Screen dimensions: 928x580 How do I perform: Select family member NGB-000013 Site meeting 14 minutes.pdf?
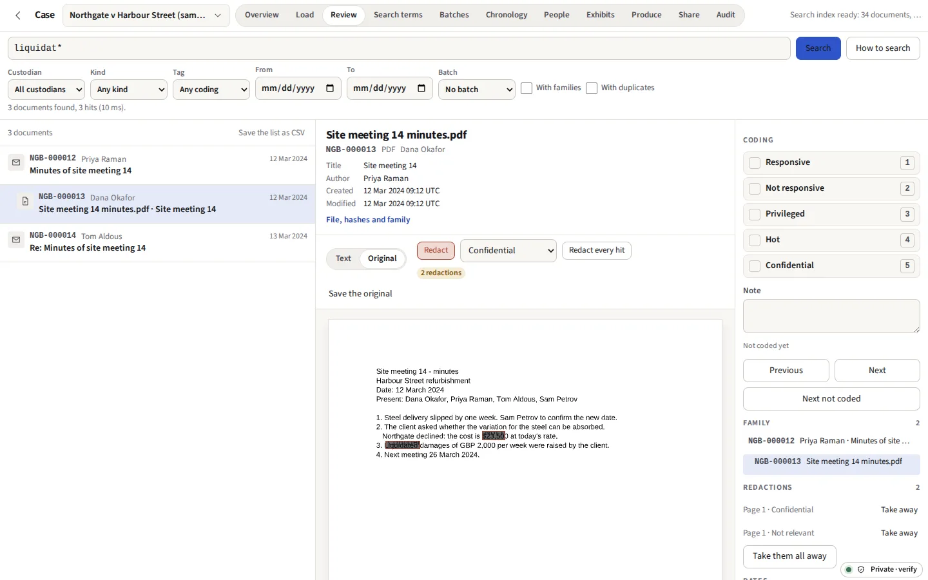(x=831, y=464)
